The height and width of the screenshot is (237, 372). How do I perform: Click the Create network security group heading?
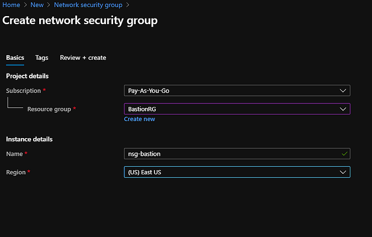click(x=80, y=21)
